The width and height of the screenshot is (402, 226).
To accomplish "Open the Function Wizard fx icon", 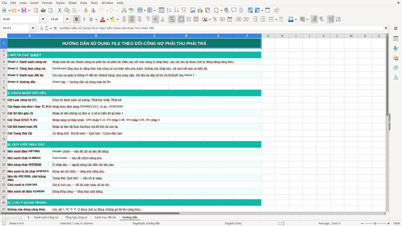I will click(x=42, y=28).
